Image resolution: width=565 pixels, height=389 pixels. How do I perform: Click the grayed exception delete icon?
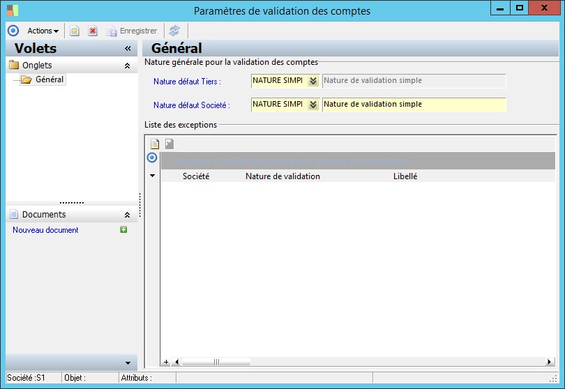[169, 144]
